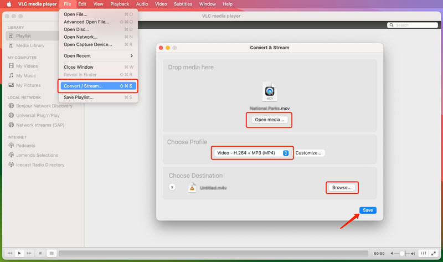Expand the Open Recent submenu arrow
Viewport: 443px width, 262px height.
[131, 56]
